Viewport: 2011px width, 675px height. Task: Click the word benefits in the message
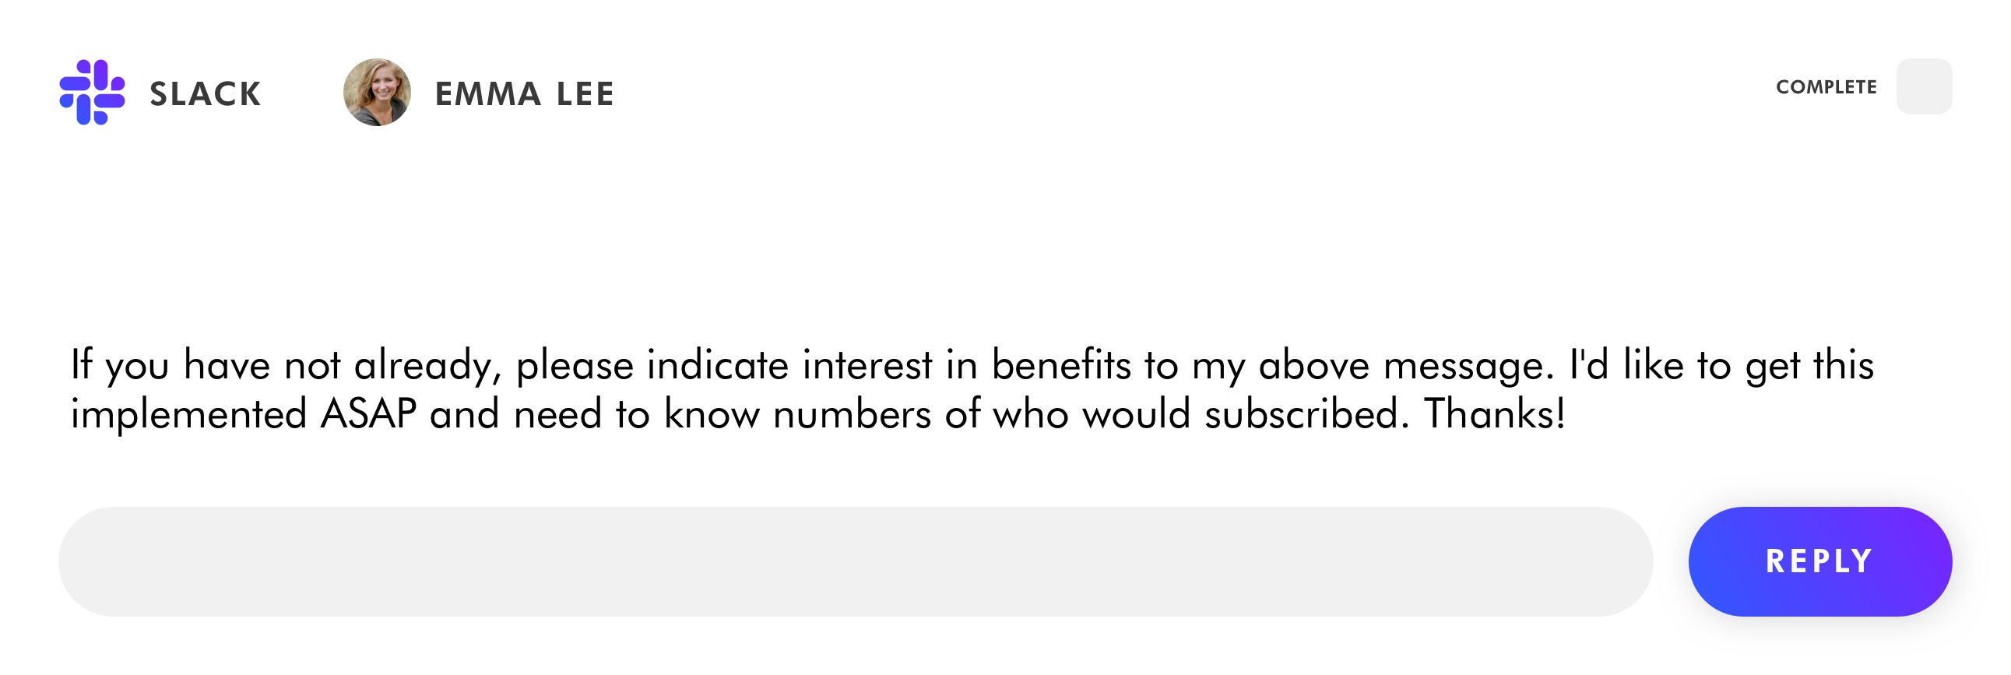click(x=1061, y=364)
